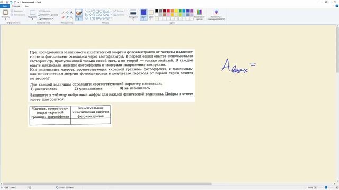
Task: Open the shape Outline (Контур) dropdown
Action: [x=119, y=11]
